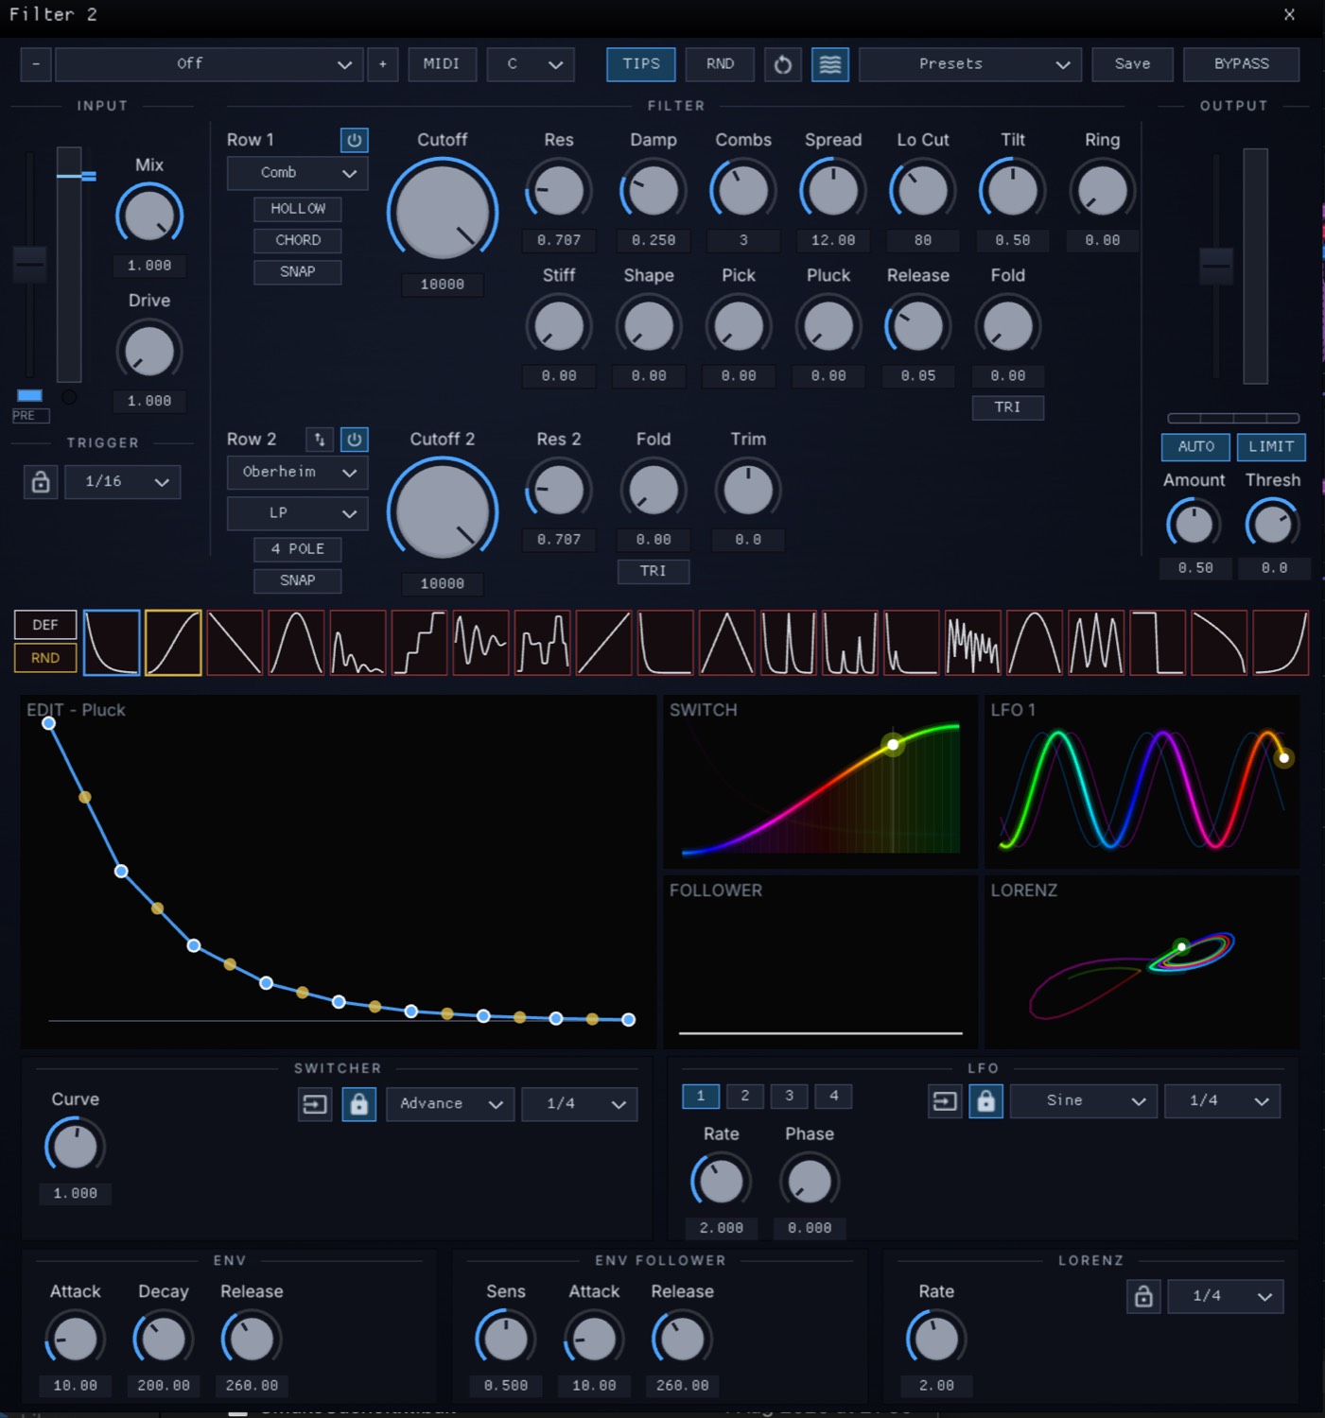1325x1418 pixels.
Task: Click the reset circular-arrow icon in top toolbar
Action: click(782, 64)
